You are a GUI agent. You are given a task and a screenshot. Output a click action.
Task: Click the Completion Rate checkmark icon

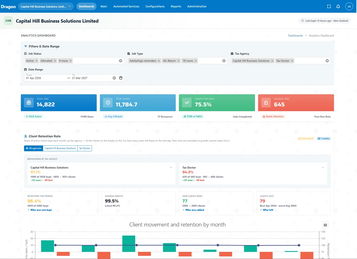click(187, 103)
